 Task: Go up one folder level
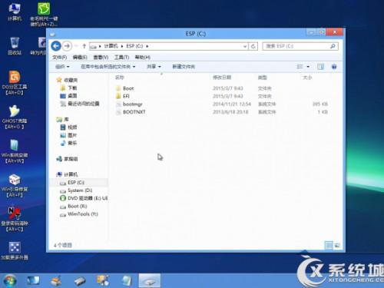(84, 46)
